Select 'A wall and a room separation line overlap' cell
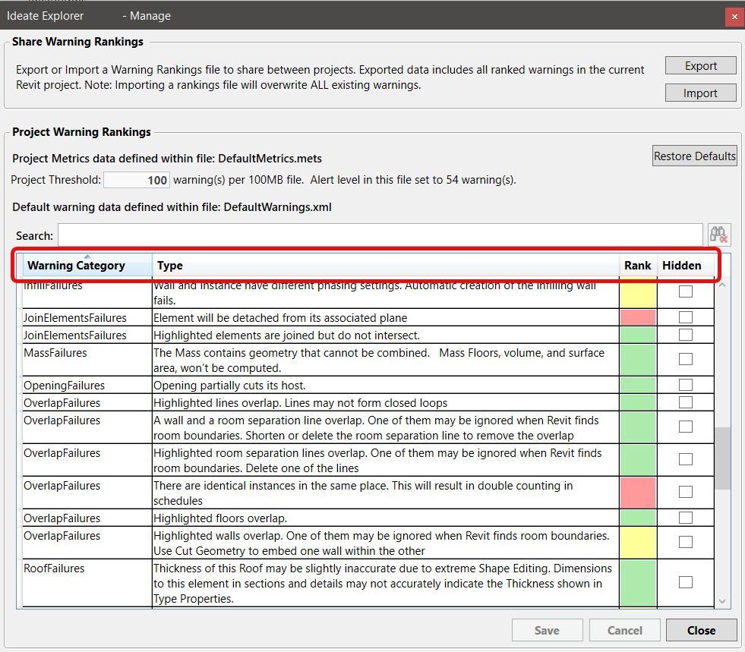This screenshot has height=652, width=745. pyautogui.click(x=385, y=427)
